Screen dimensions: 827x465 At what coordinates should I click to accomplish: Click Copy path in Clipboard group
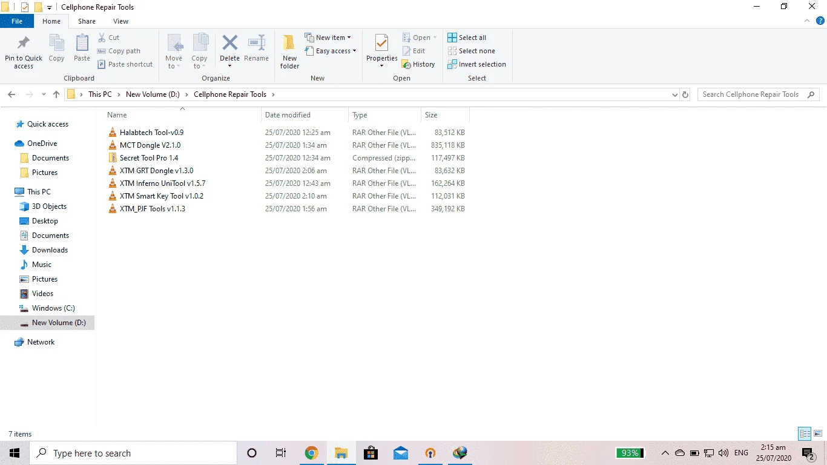[119, 51]
